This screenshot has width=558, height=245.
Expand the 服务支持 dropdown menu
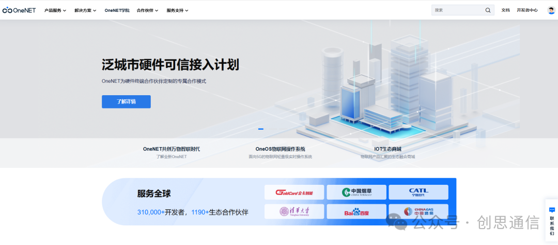click(178, 10)
